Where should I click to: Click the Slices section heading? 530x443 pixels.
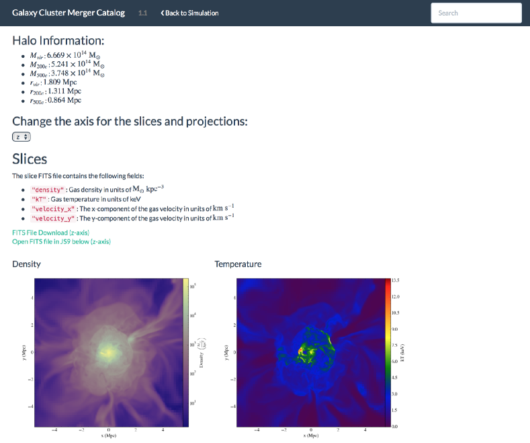[x=30, y=159]
